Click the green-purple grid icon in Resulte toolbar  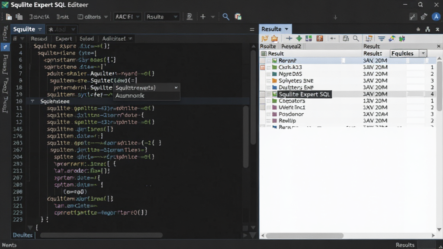(x=309, y=38)
